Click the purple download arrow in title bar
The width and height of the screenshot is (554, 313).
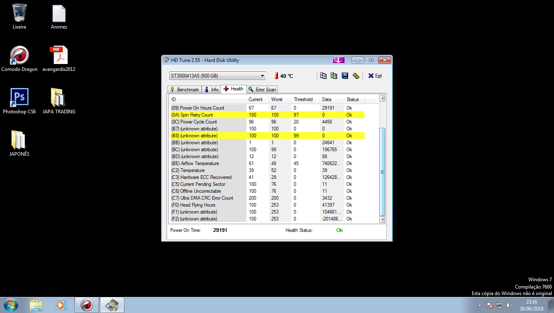[339, 60]
